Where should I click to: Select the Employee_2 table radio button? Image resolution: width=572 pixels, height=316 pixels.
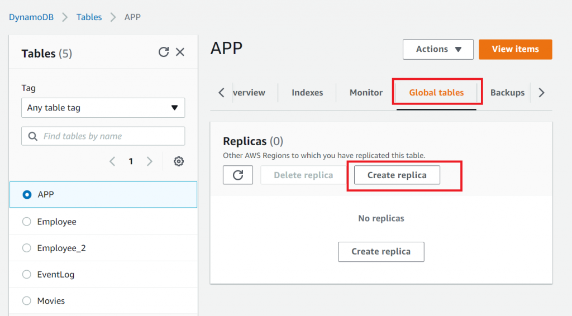click(27, 248)
